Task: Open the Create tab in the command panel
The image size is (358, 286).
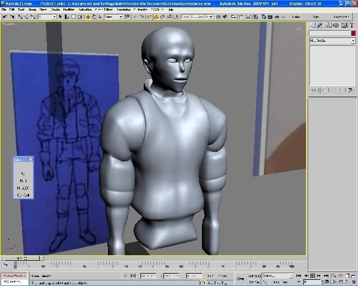Action: pos(313,25)
